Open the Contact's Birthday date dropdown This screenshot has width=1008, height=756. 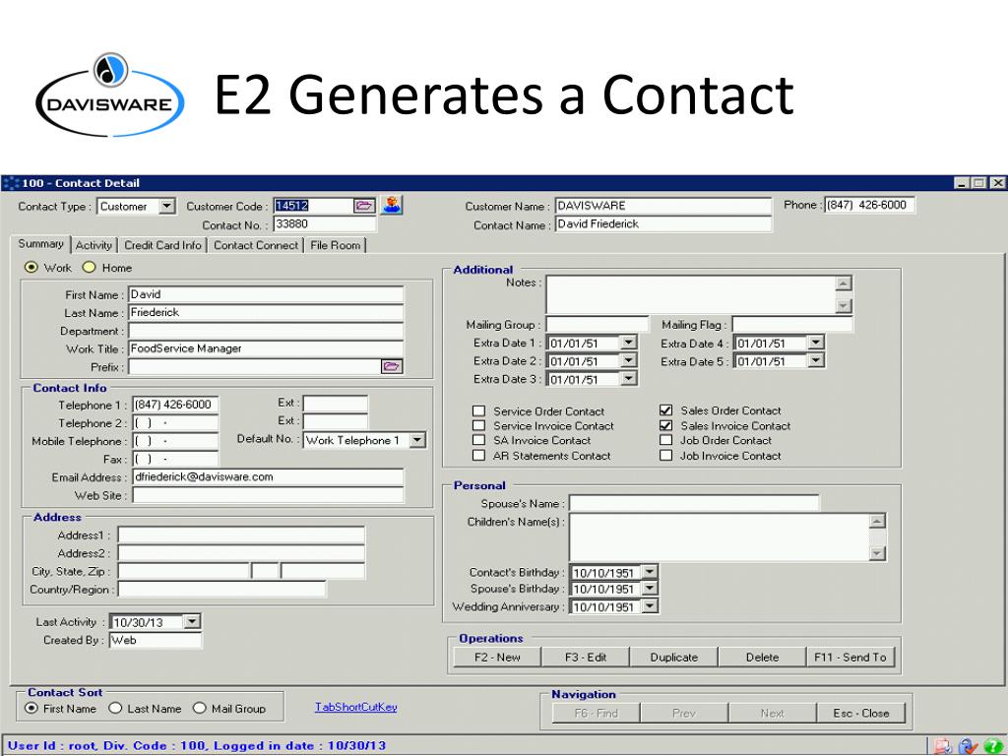pos(650,572)
